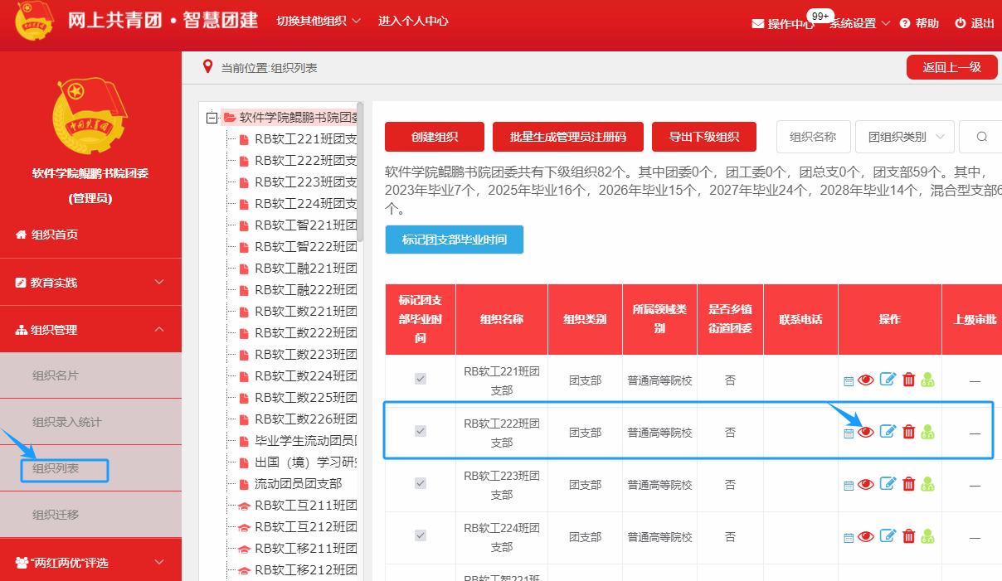Edit RB软工223班团支部 with pencil icon

(888, 484)
